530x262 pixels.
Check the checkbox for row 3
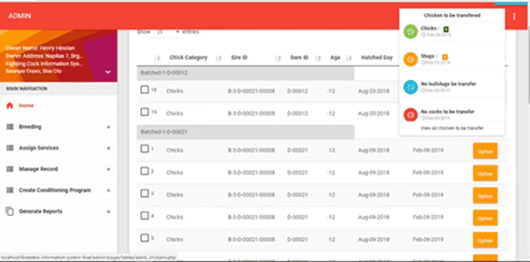144,193
